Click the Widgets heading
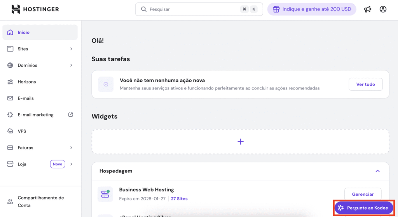 104,116
